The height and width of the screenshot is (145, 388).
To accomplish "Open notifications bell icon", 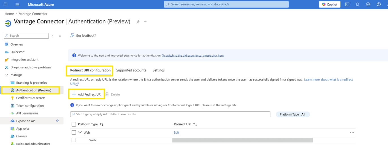I will [357, 4].
